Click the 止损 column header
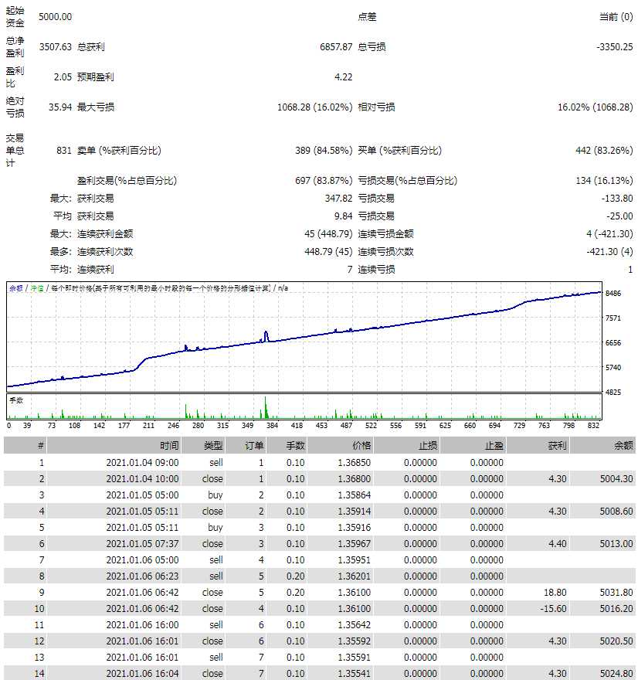 point(426,446)
